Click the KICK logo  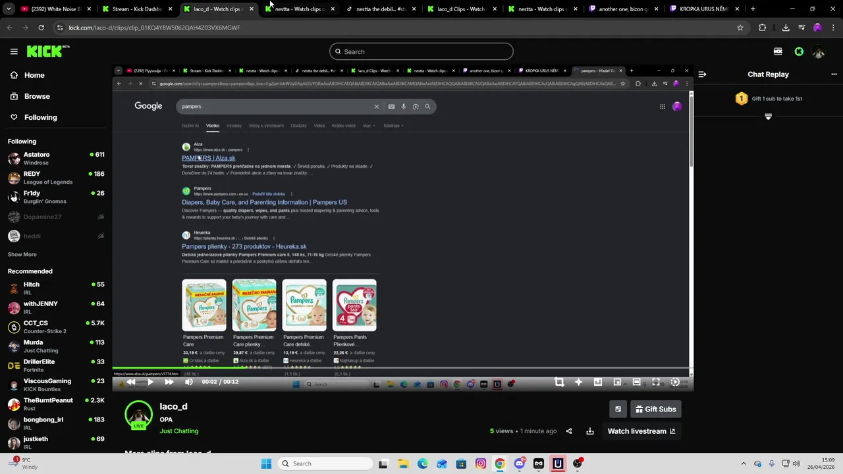tap(47, 51)
